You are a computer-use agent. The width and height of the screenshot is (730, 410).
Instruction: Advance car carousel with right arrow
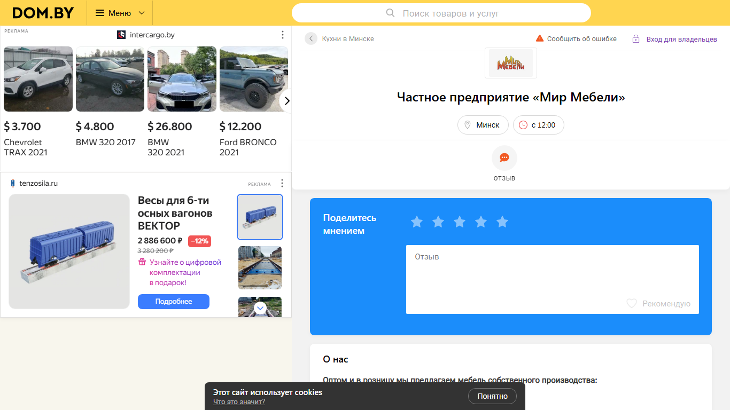click(286, 100)
